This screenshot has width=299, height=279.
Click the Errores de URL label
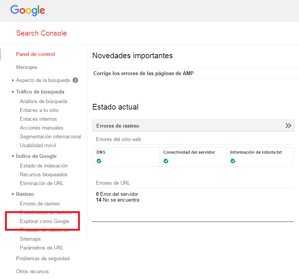click(x=113, y=183)
